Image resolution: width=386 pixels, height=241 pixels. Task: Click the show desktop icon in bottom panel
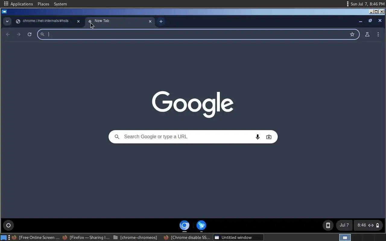[3, 237]
